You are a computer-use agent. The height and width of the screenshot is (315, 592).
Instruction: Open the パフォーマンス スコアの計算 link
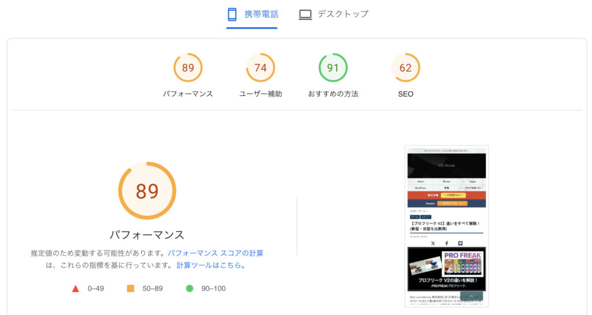coord(215,253)
